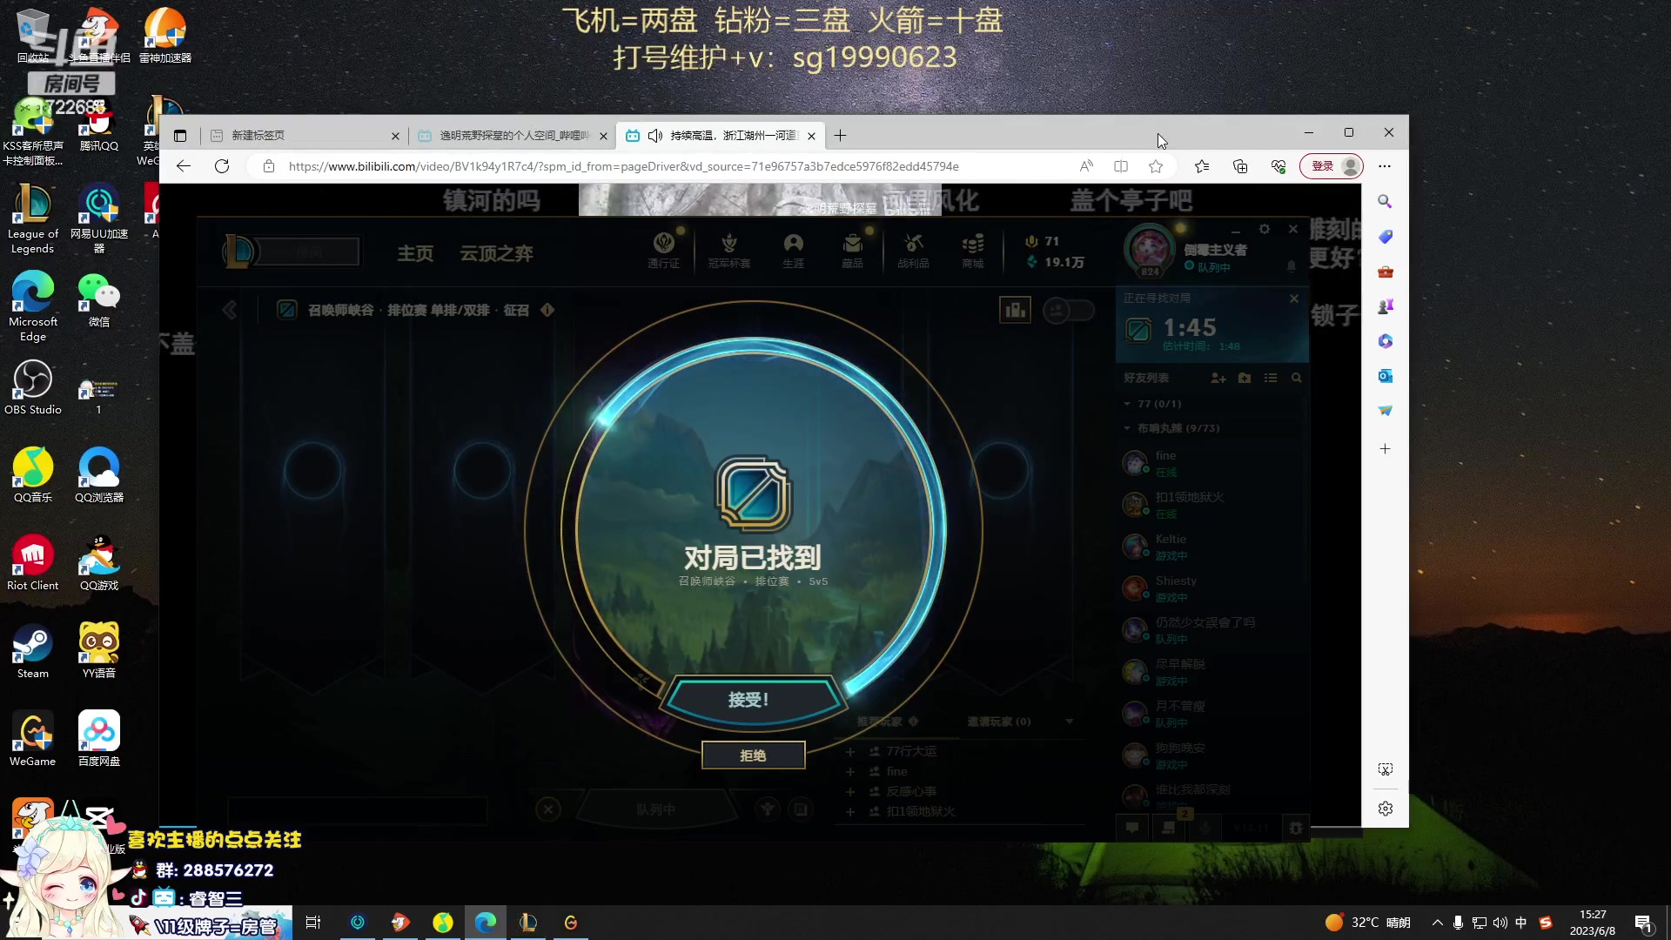Collapse the 布响丸辣 (9/73) friend group
Viewport: 1671px width, 940px height.
pyautogui.click(x=1127, y=428)
